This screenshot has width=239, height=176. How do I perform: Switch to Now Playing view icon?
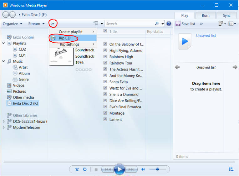pos(231,169)
